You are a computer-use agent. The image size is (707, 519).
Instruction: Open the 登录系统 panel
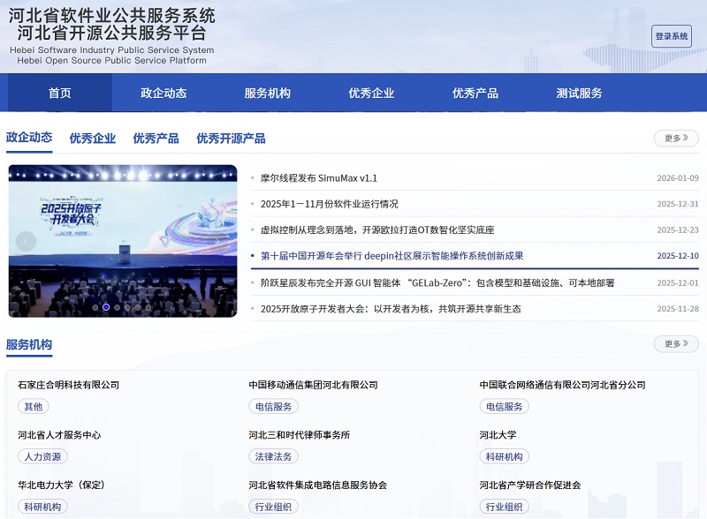click(670, 36)
